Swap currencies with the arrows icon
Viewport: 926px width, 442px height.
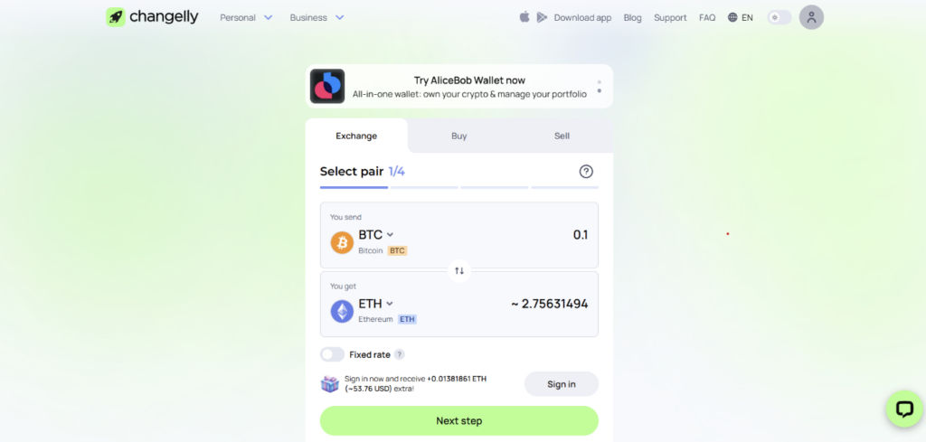pos(459,271)
